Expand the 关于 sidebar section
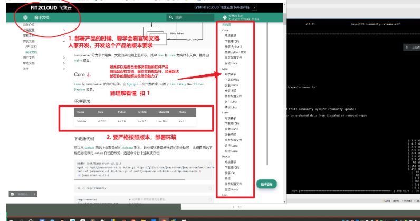The height and width of the screenshot is (221, 420). point(64,69)
